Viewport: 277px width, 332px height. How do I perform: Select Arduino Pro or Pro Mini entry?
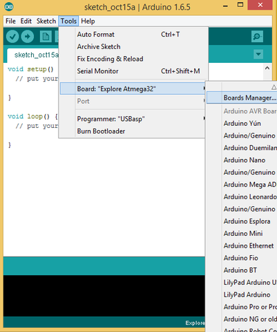pyautogui.click(x=242, y=307)
